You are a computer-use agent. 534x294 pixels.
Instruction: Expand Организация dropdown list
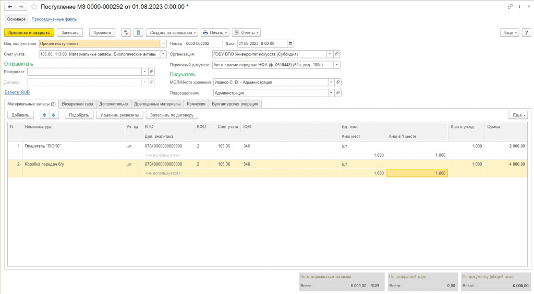330,54
